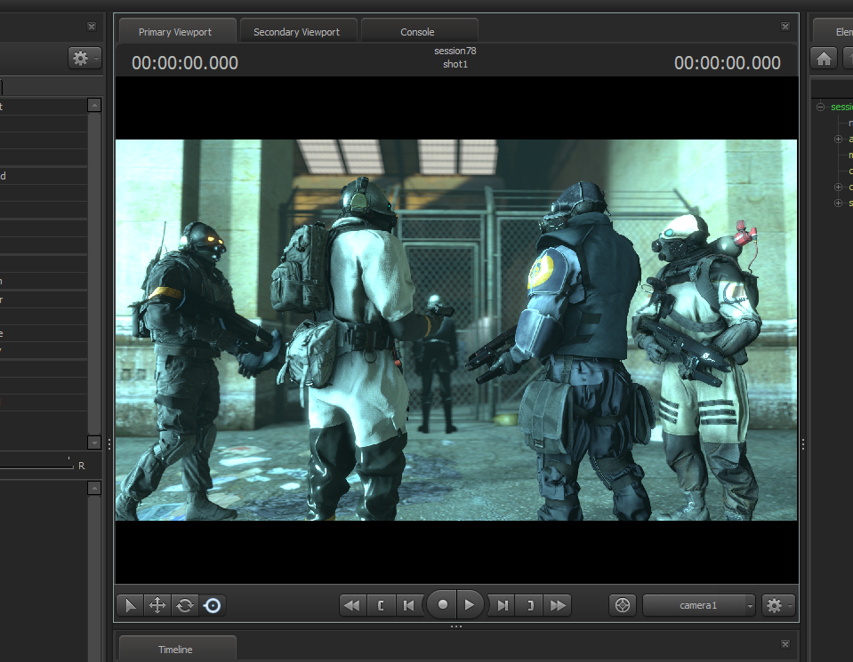The height and width of the screenshot is (662, 853).
Task: Jump to the next clip with fast-forward
Action: [559, 605]
